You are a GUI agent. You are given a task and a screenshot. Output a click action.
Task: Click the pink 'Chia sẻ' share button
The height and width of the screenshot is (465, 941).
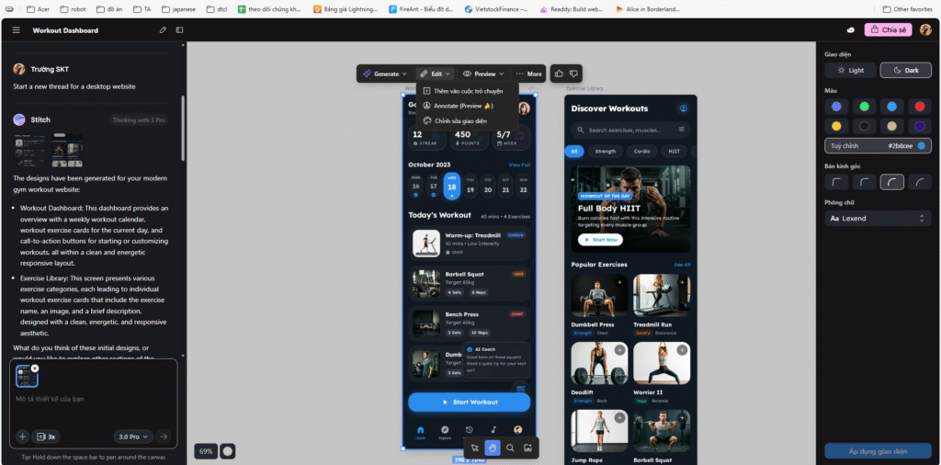pyautogui.click(x=888, y=29)
